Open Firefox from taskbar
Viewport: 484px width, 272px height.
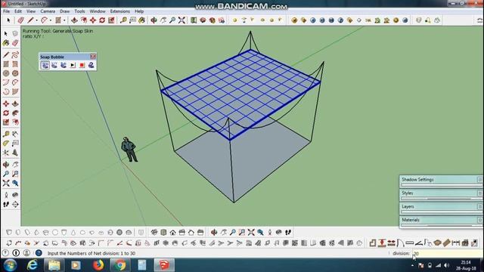[x=98, y=265]
